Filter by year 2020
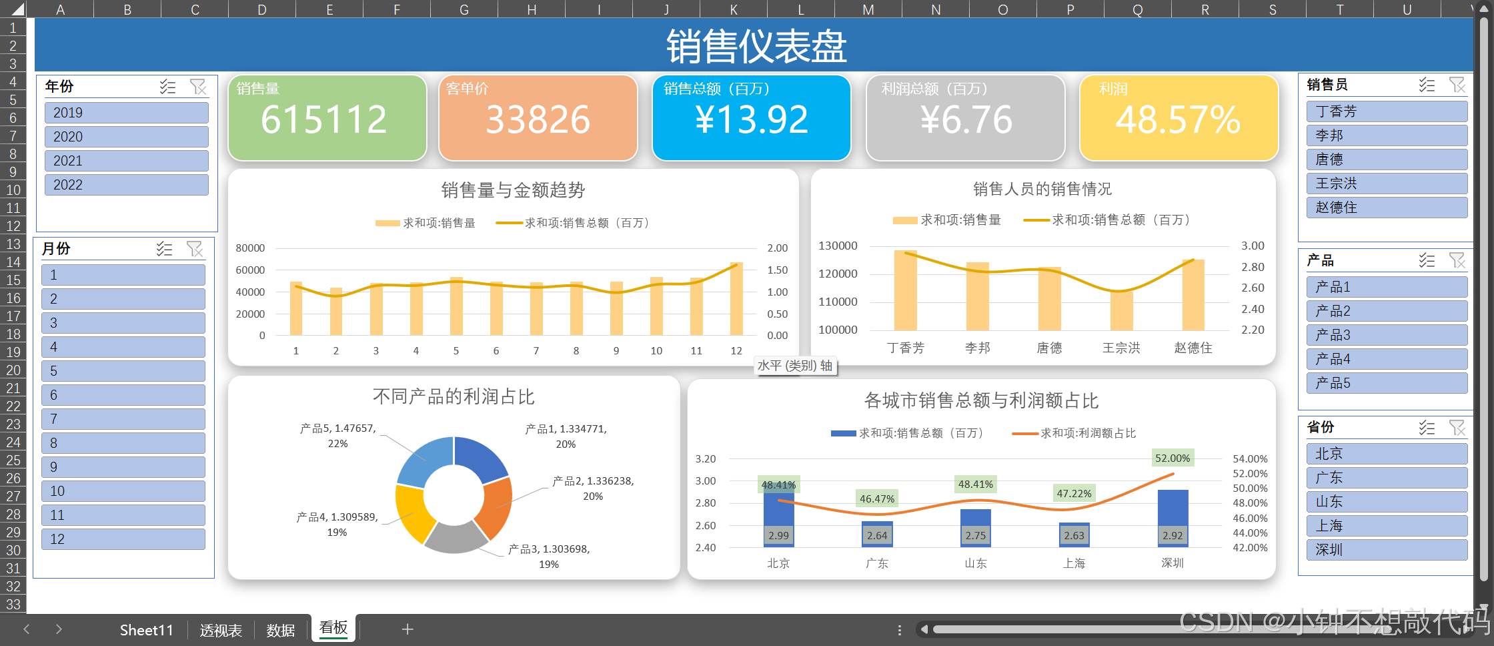Image resolution: width=1494 pixels, height=646 pixels. (127, 137)
